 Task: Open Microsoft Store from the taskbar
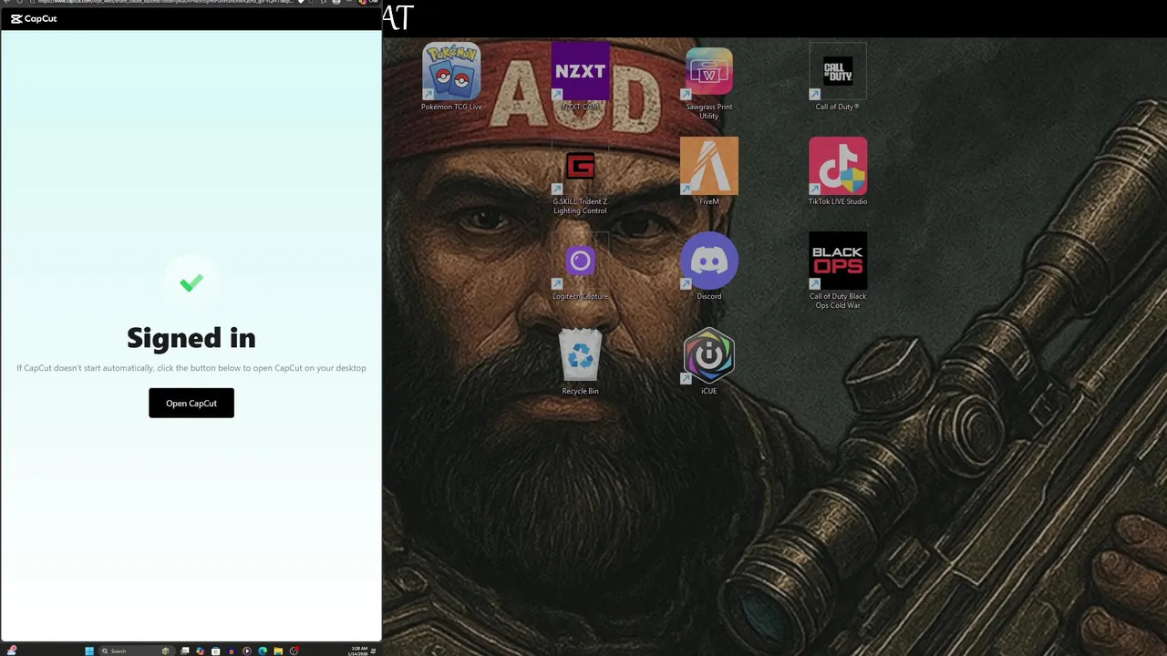215,651
